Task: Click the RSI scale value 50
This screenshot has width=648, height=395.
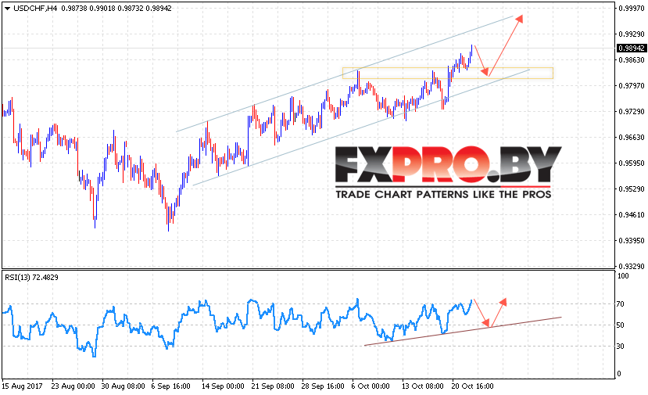Action: point(621,325)
